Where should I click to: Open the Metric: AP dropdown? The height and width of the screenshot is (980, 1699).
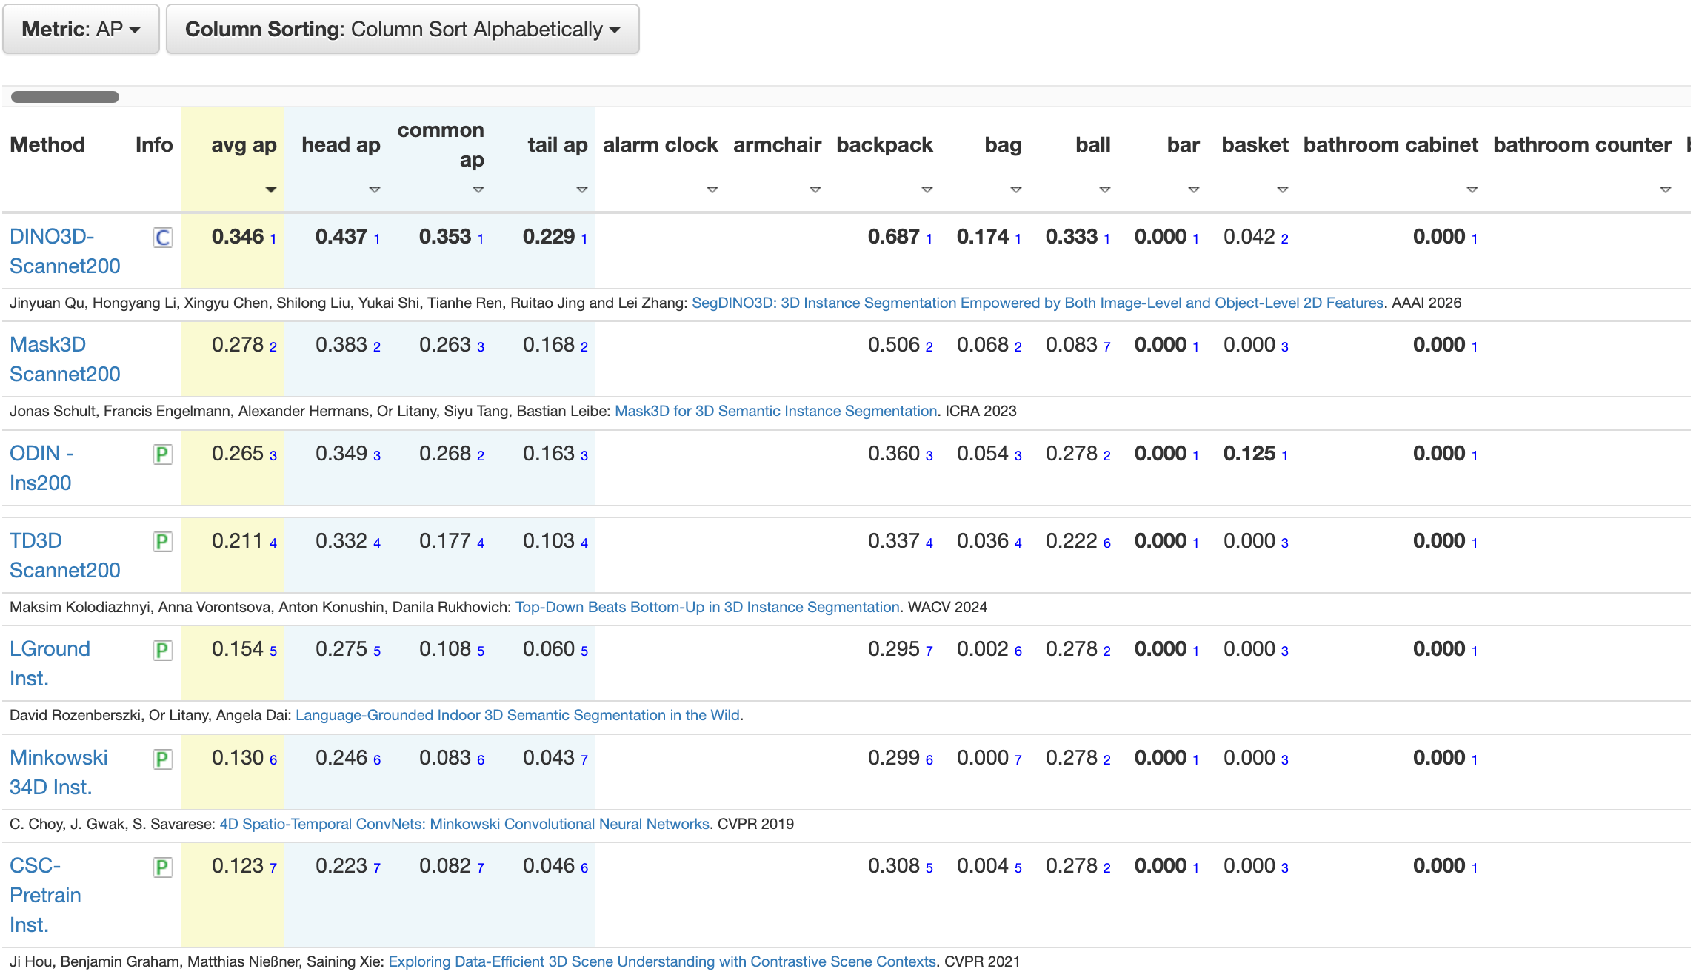[x=81, y=29]
